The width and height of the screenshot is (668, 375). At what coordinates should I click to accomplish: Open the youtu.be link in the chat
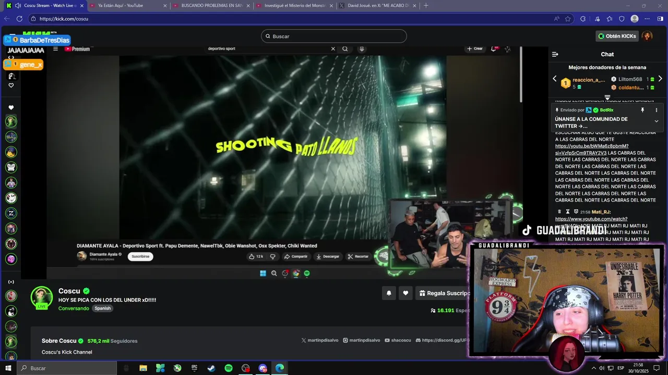(x=592, y=149)
